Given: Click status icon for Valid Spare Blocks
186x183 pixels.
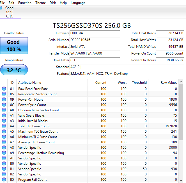Looking at the screenshot, I should [4, 115].
